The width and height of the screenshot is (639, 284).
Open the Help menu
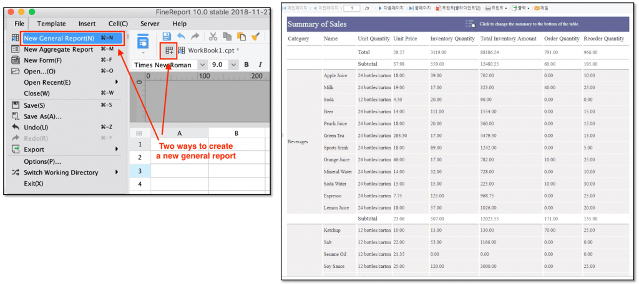point(179,24)
